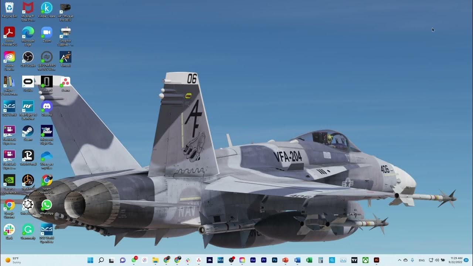Open Task View in taskbar

pyautogui.click(x=112, y=260)
